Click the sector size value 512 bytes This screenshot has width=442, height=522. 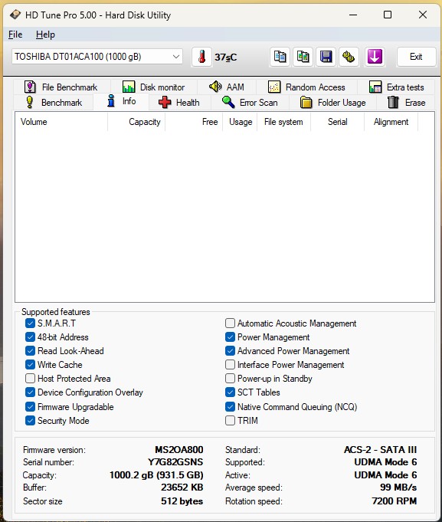coord(182,501)
